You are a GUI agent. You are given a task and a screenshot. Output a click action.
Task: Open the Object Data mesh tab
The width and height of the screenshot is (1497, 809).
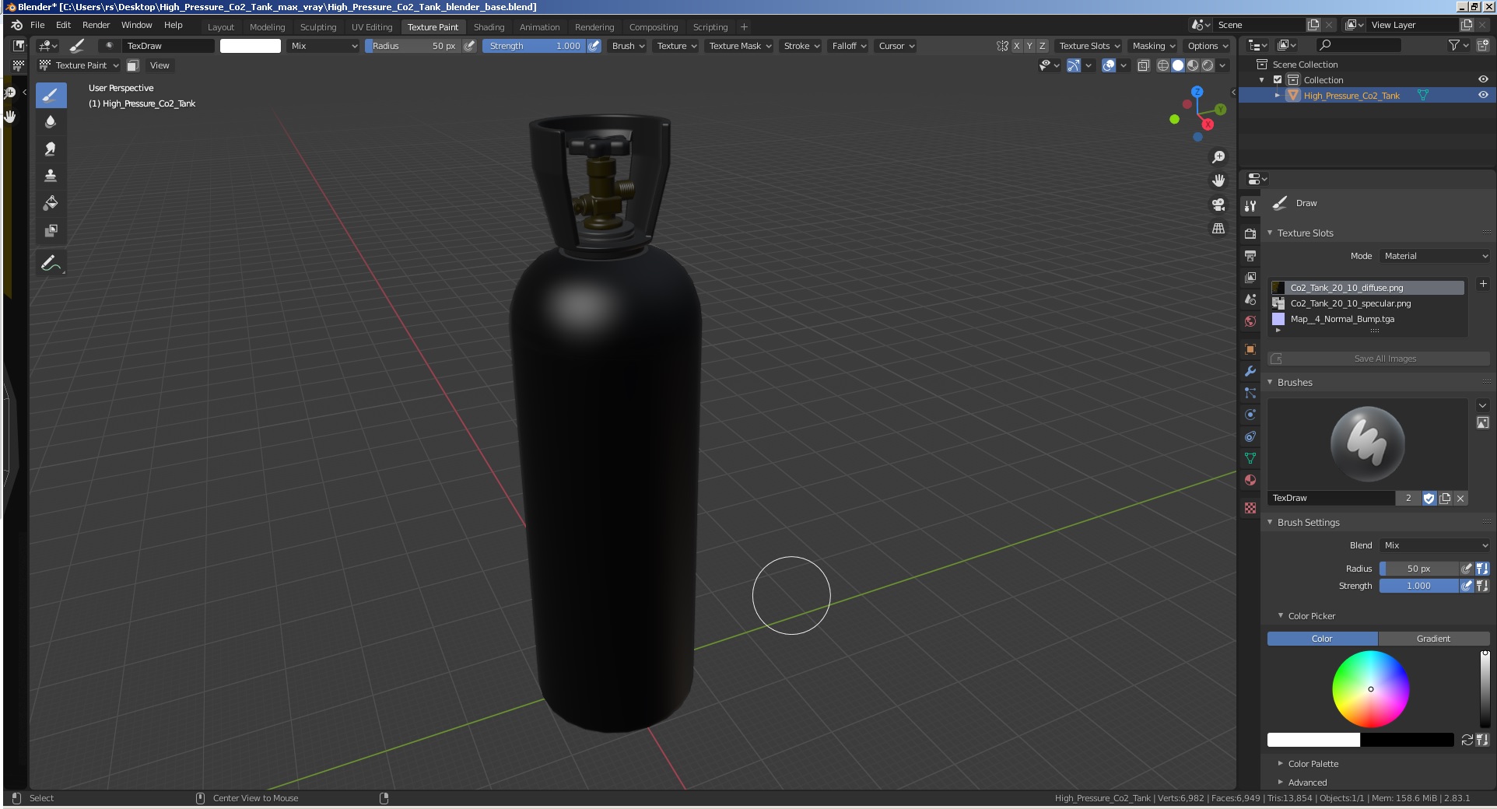(1250, 458)
